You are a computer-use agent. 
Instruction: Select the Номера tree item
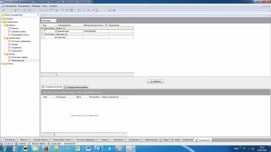[15, 44]
